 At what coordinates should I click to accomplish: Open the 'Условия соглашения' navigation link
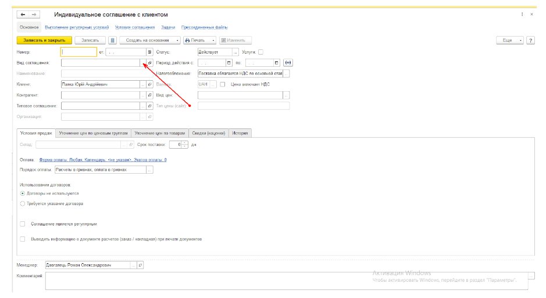pyautogui.click(x=134, y=27)
